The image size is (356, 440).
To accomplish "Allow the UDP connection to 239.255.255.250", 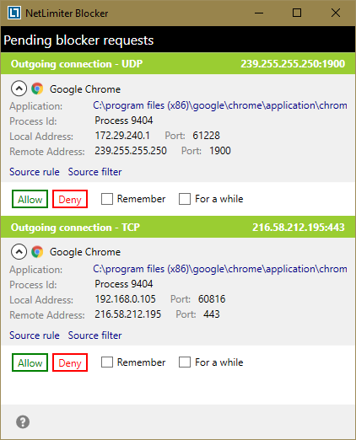I will coord(30,199).
